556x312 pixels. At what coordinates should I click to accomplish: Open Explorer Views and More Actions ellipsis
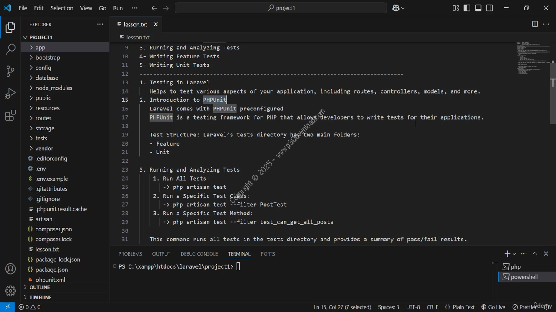point(100,24)
